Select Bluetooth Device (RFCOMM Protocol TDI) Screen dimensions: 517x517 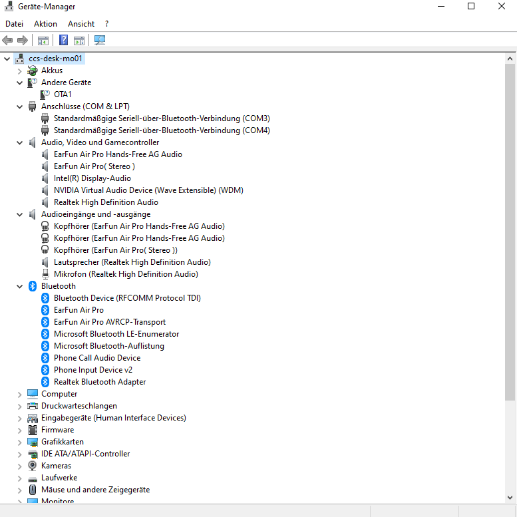[127, 298]
